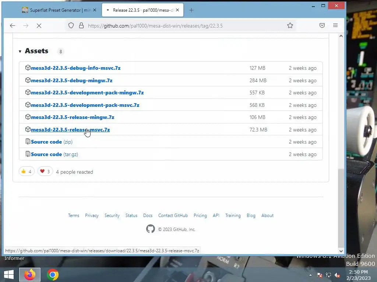Download mesa3d-22.3.5-release-msvc.7z
Screen dimensions: 377x282
(x=70, y=130)
